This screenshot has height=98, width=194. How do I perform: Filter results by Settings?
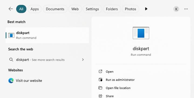92,9
